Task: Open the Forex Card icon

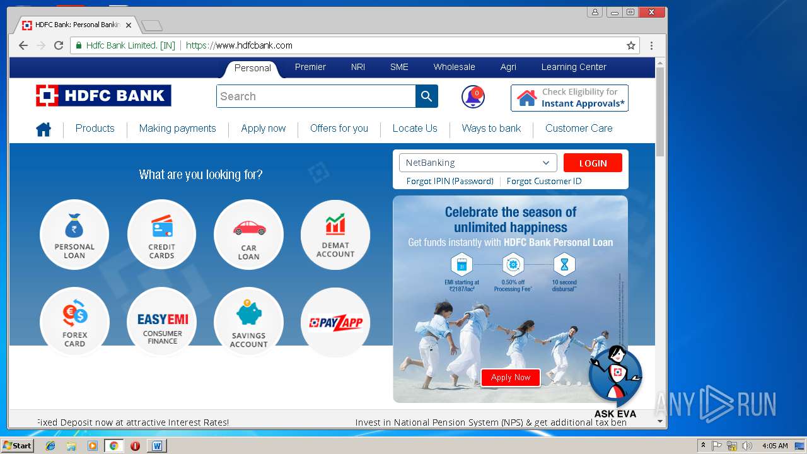Action: pyautogui.click(x=74, y=322)
